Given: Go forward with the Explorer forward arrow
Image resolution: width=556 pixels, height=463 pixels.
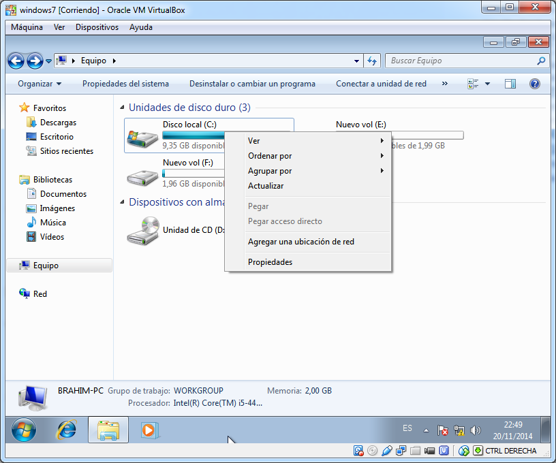Looking at the screenshot, I should click(35, 61).
